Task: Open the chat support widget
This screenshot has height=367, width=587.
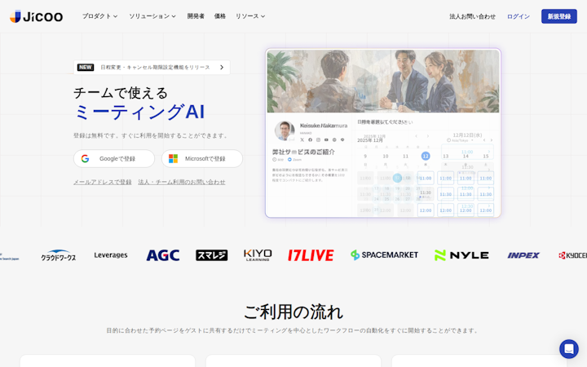Action: tap(569, 349)
